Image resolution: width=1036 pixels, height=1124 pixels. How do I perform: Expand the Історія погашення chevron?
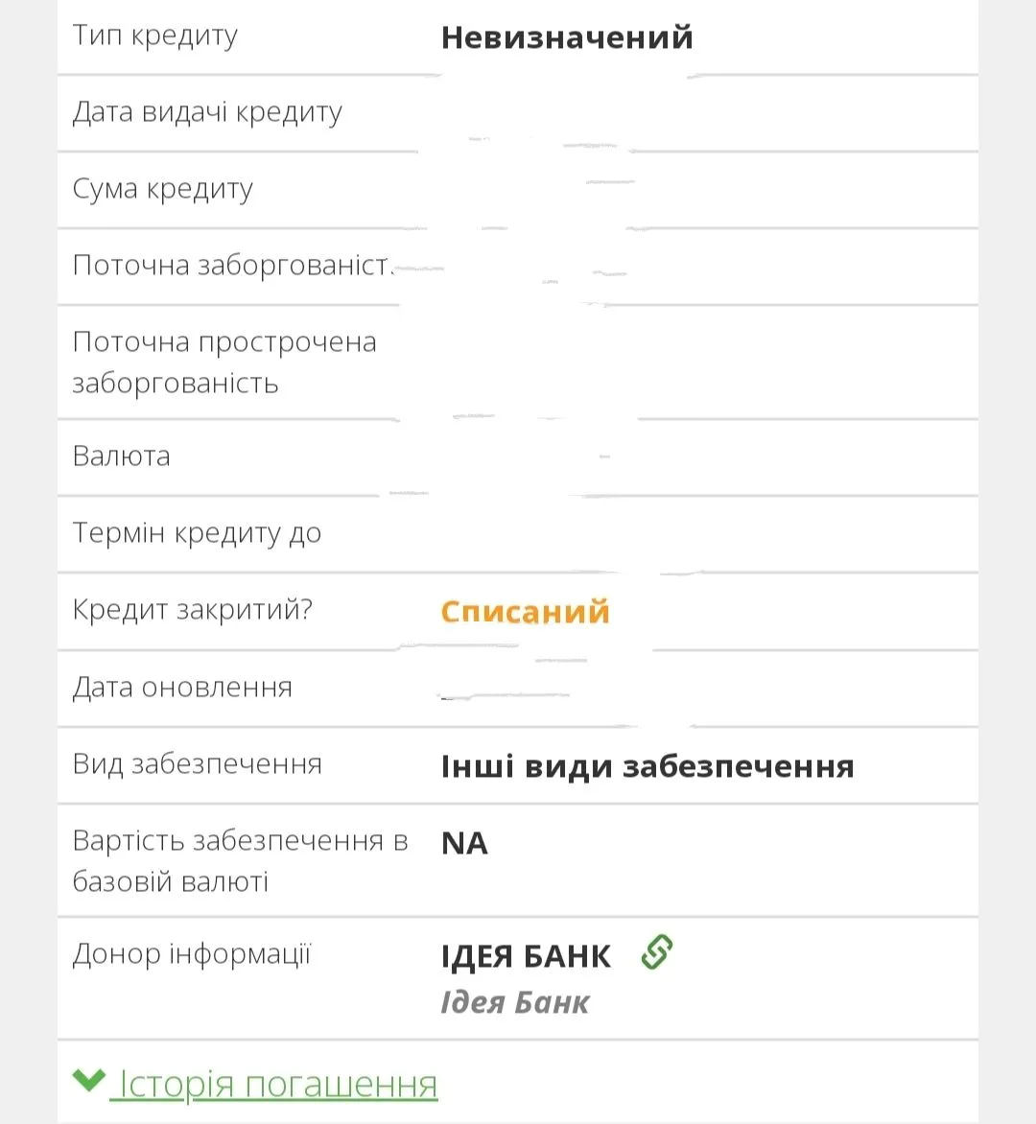88,1081
